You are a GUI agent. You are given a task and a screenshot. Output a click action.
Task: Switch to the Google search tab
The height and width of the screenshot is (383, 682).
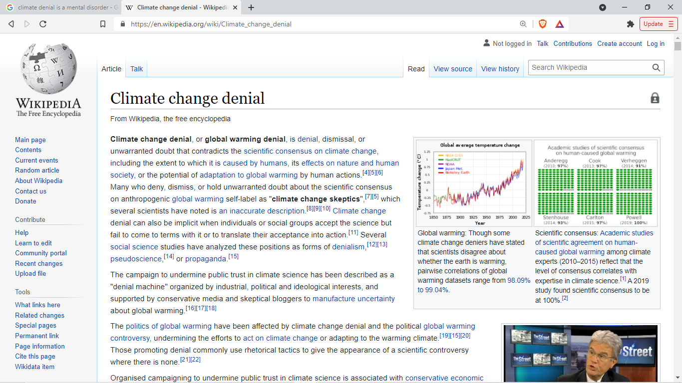[61, 7]
